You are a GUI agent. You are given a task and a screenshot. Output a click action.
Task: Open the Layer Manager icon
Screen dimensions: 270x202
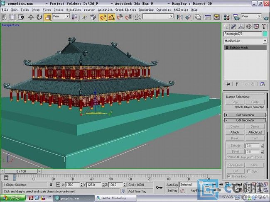pyautogui.click(x=198, y=17)
